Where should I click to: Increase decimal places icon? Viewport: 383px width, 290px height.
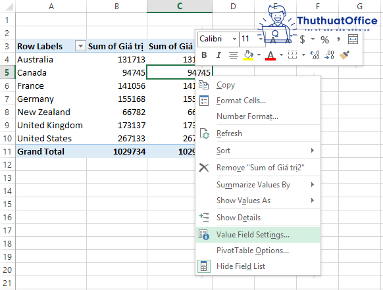[x=315, y=55]
